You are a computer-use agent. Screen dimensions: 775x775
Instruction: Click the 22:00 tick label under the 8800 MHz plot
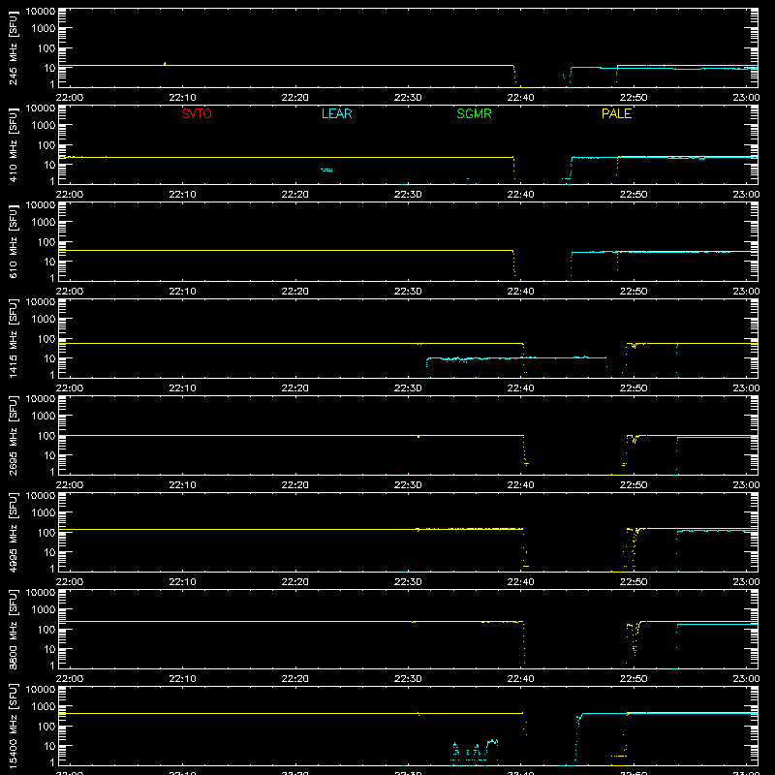pos(70,679)
